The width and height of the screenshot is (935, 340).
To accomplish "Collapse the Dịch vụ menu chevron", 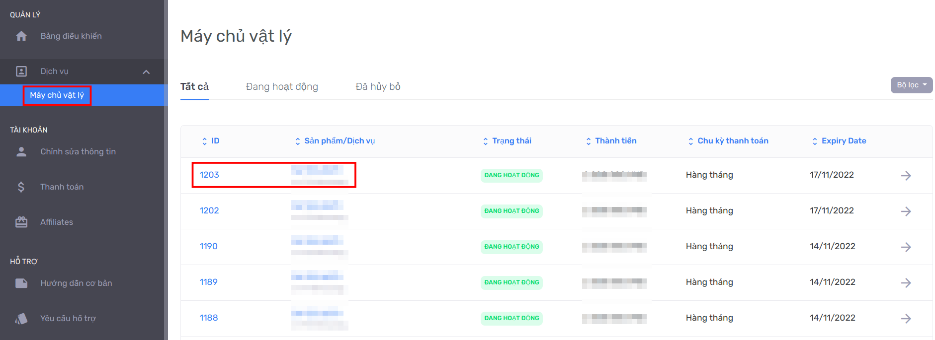I will (146, 72).
